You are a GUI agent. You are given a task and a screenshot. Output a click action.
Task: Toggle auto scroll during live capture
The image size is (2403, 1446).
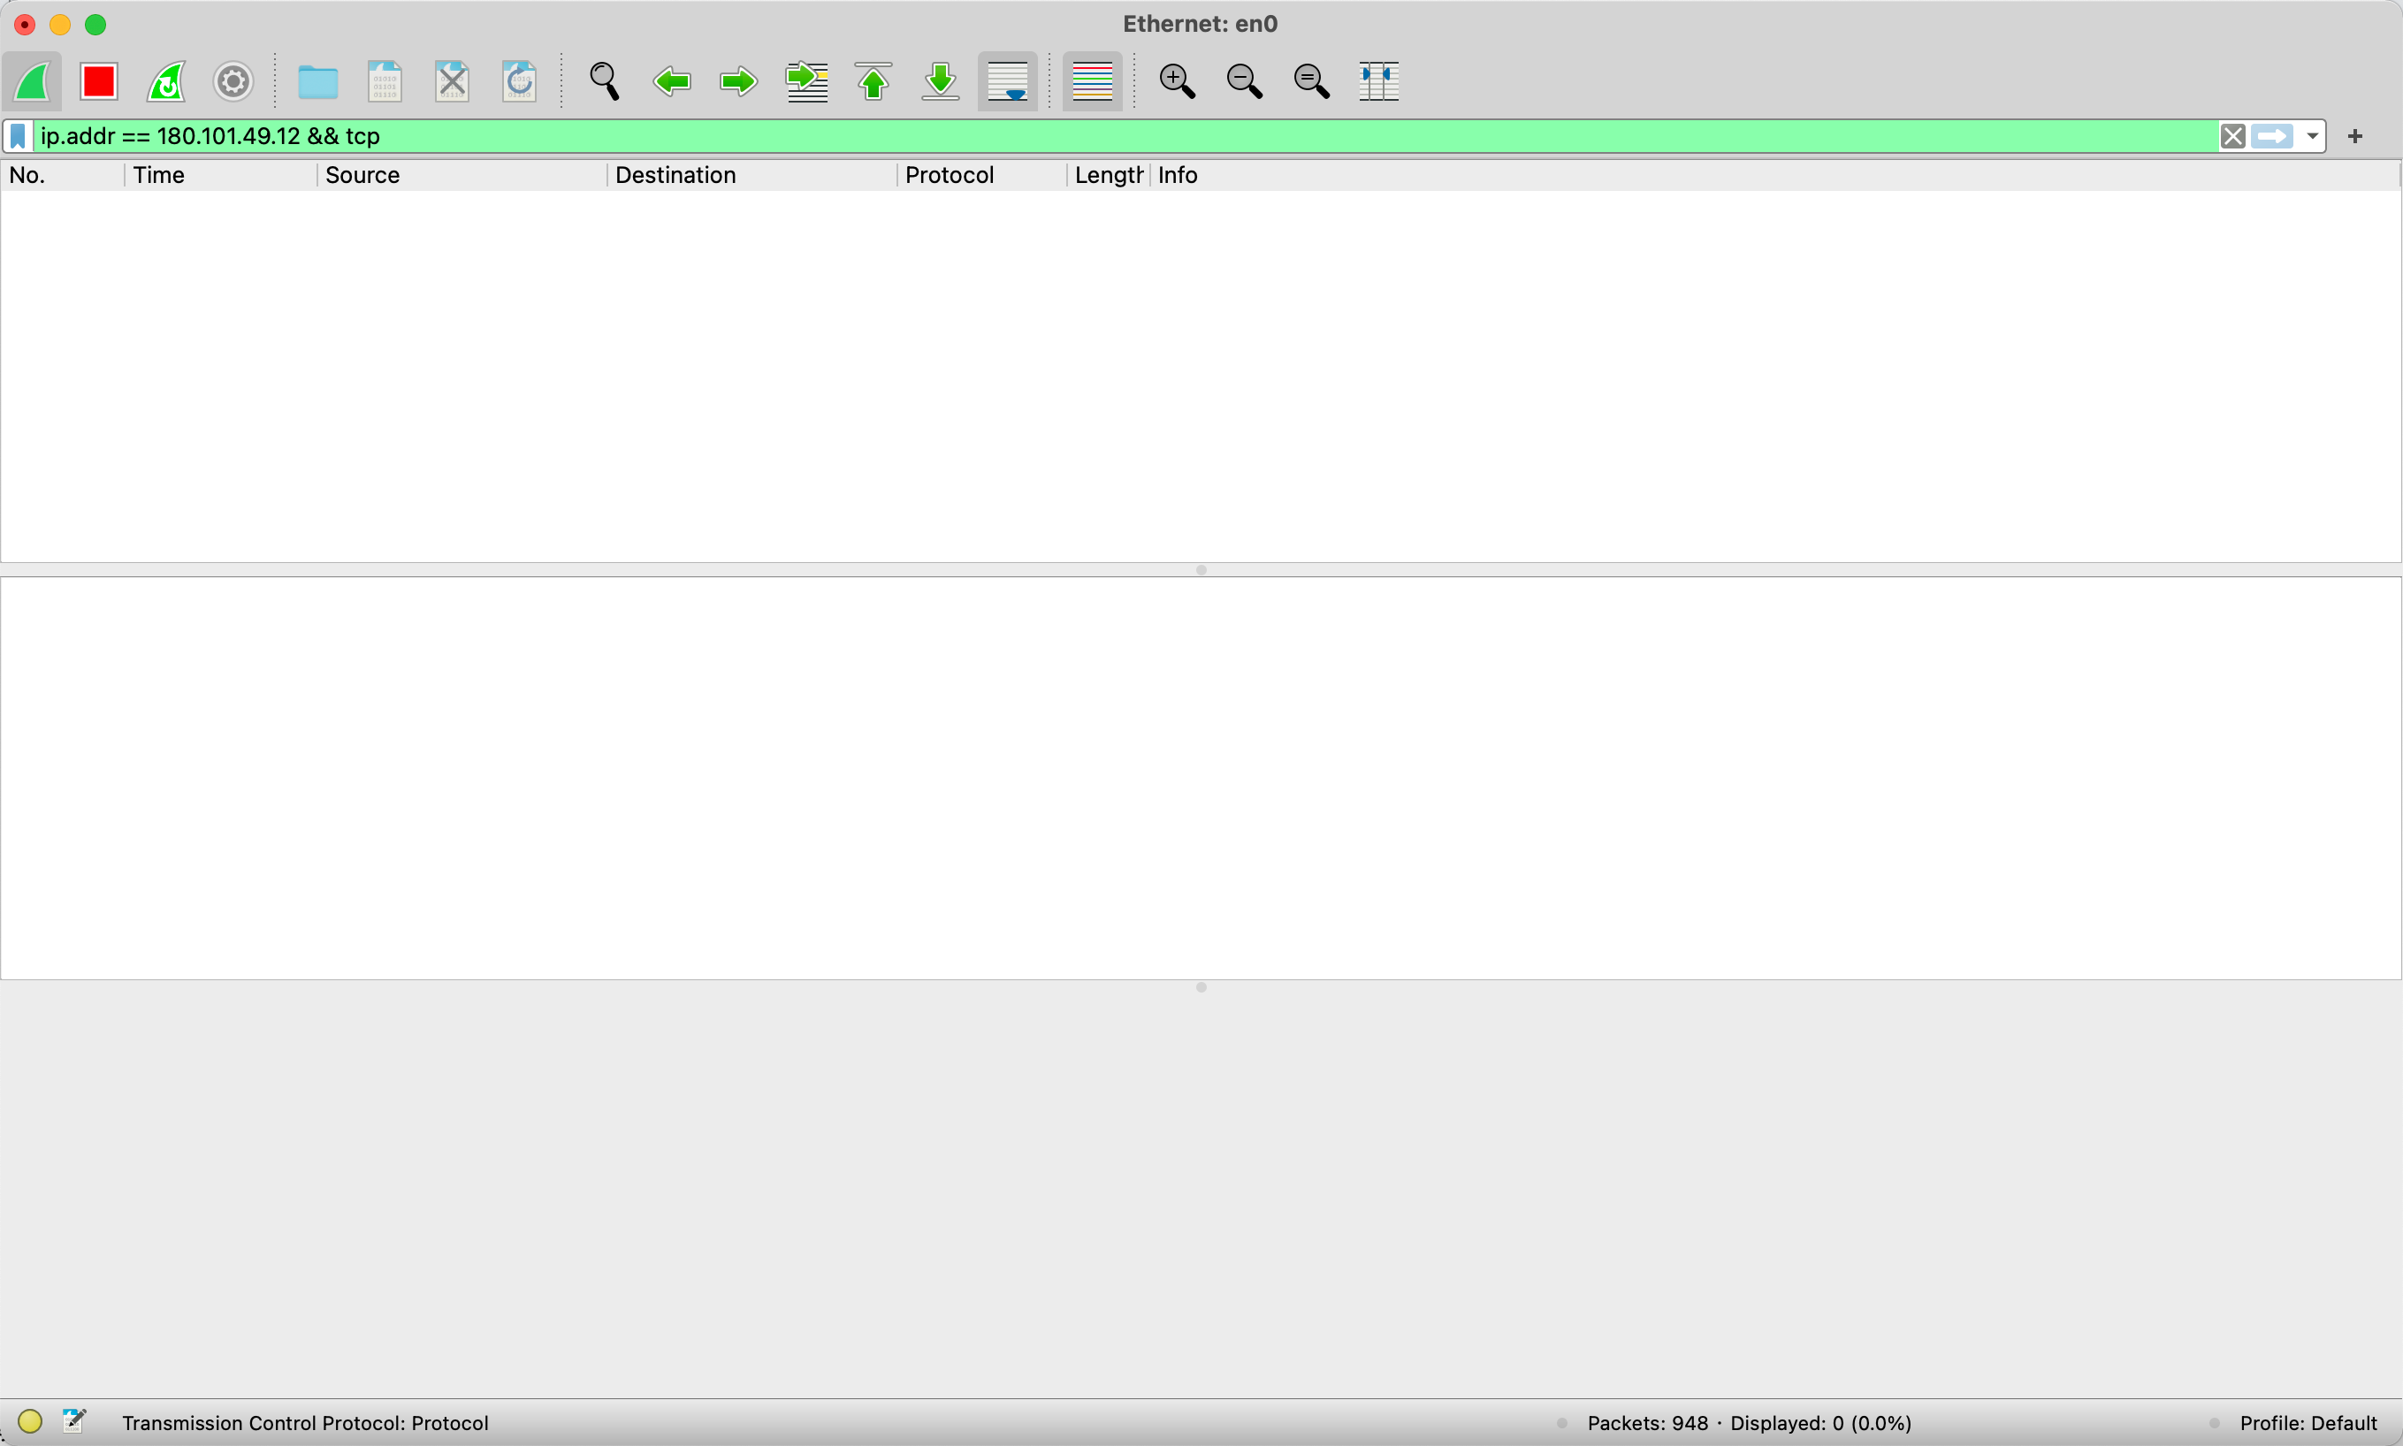[x=1008, y=82]
